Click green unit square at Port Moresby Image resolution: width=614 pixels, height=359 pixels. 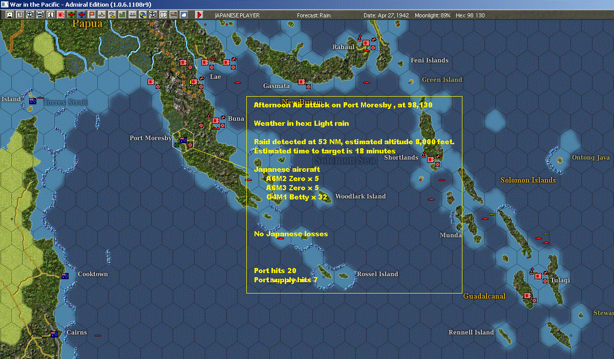click(x=177, y=145)
